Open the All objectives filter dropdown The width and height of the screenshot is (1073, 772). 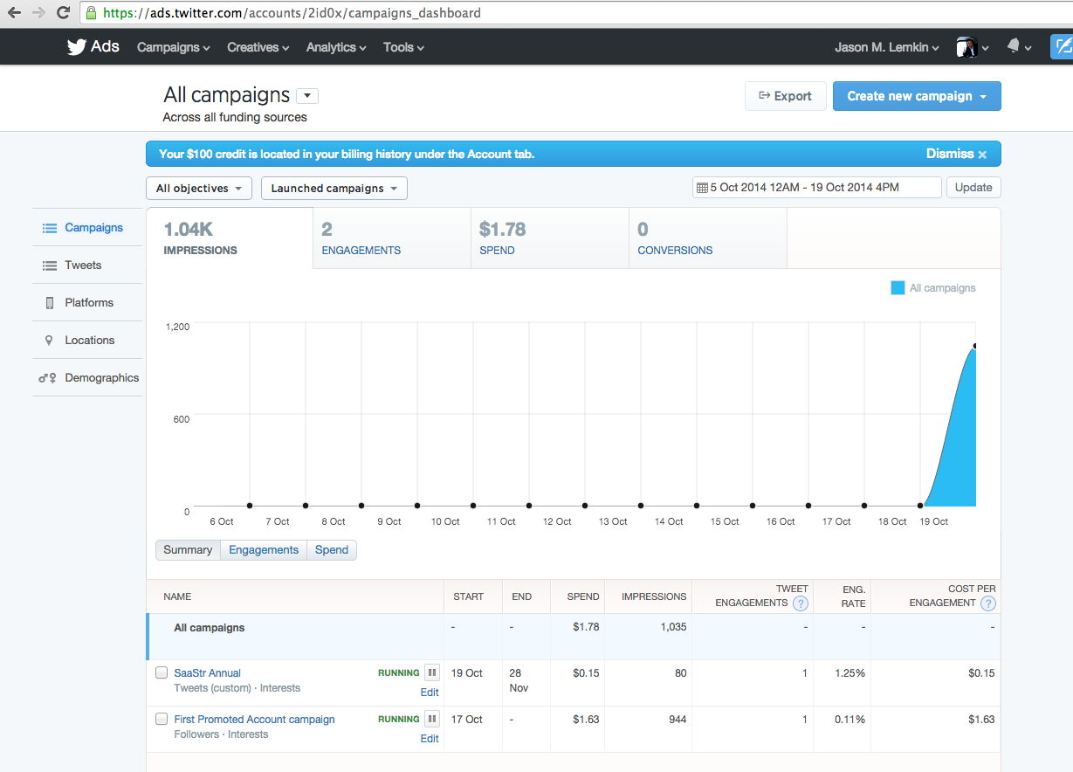coord(199,189)
